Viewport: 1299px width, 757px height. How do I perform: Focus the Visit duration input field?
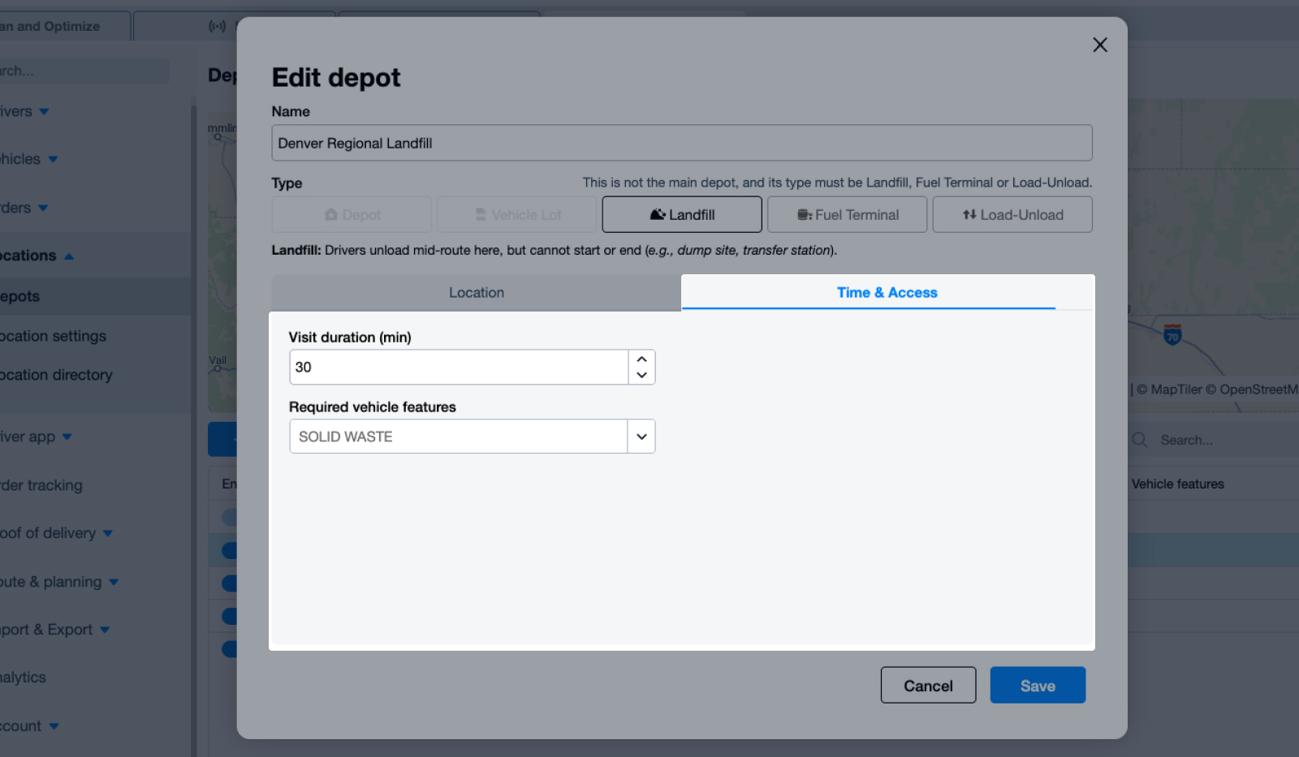pos(459,368)
